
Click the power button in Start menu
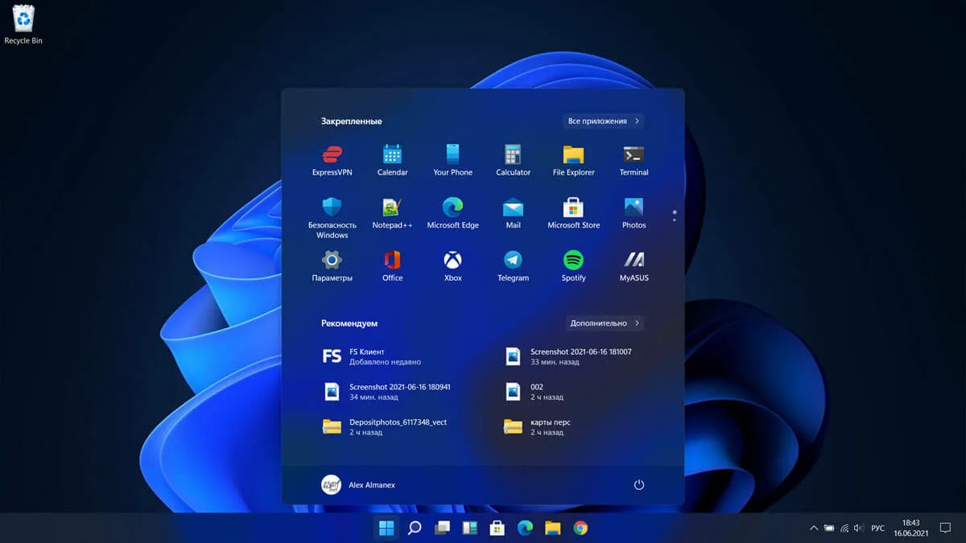coord(639,485)
